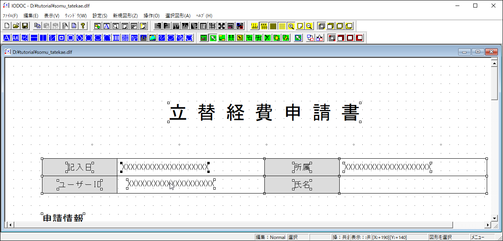Expand the 選択図形(A) menu
The height and width of the screenshot is (241, 503).
pos(178,16)
